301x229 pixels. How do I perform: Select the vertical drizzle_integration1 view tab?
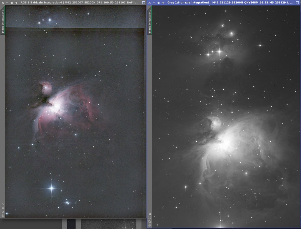[150, 21]
